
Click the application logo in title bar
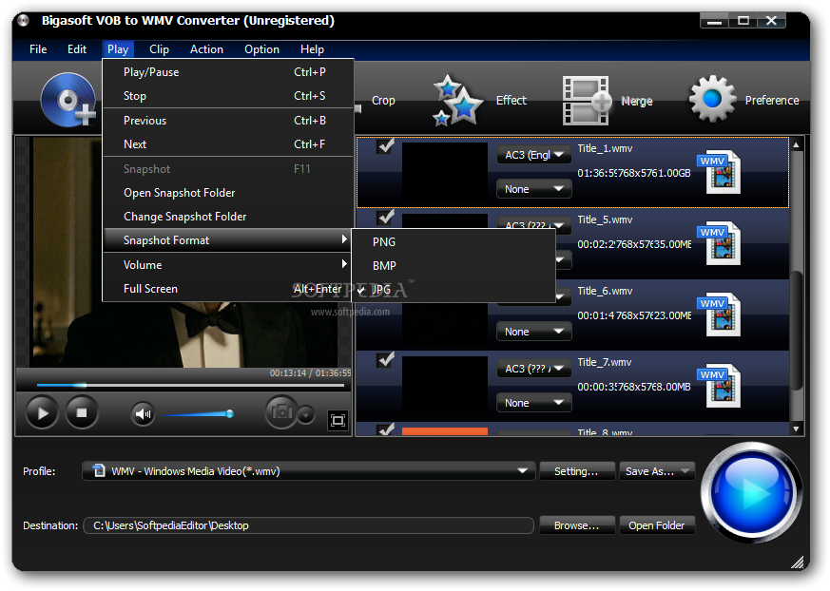tap(23, 21)
